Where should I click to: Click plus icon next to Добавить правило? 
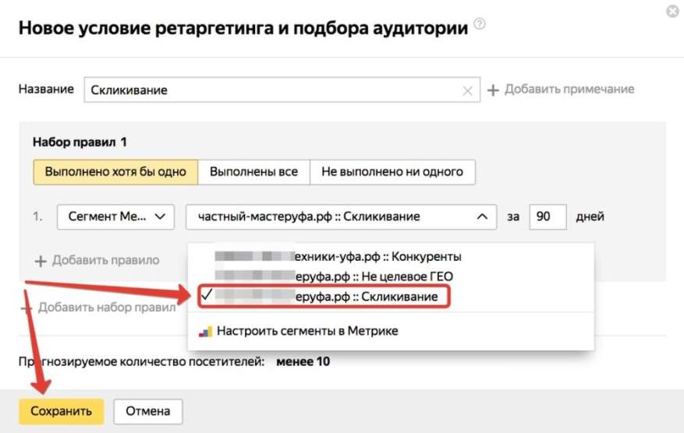click(x=40, y=260)
